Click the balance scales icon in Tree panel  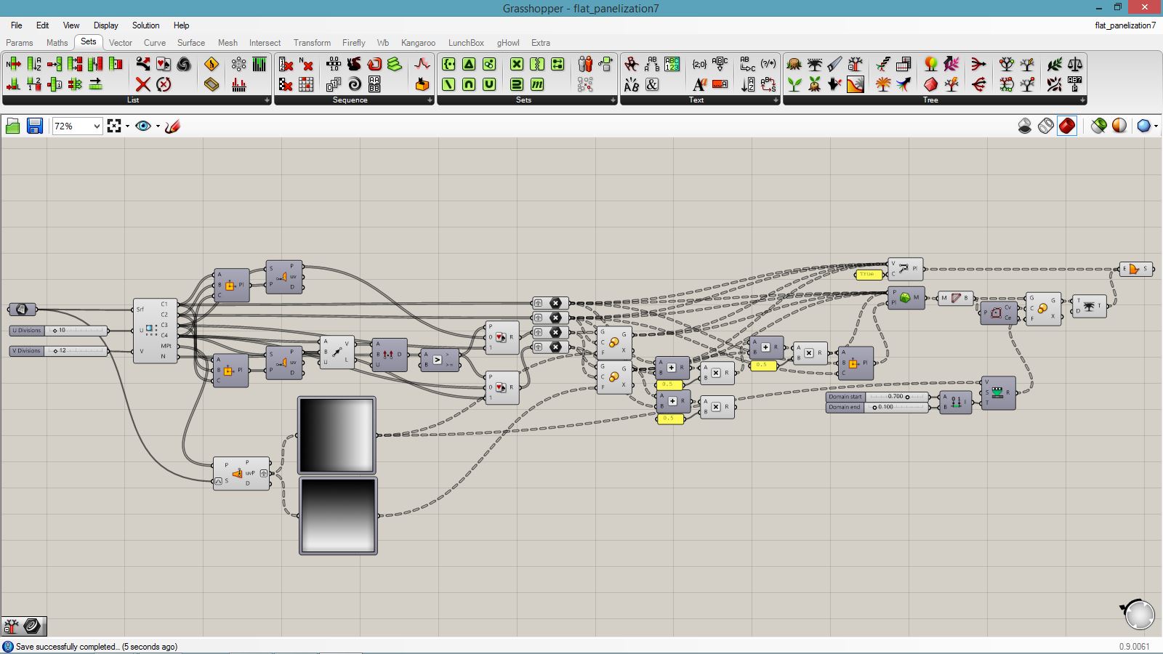pyautogui.click(x=1075, y=64)
